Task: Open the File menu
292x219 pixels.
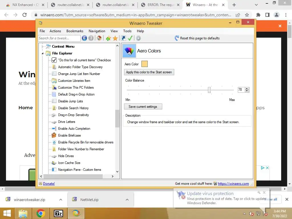Action: pos(42,31)
